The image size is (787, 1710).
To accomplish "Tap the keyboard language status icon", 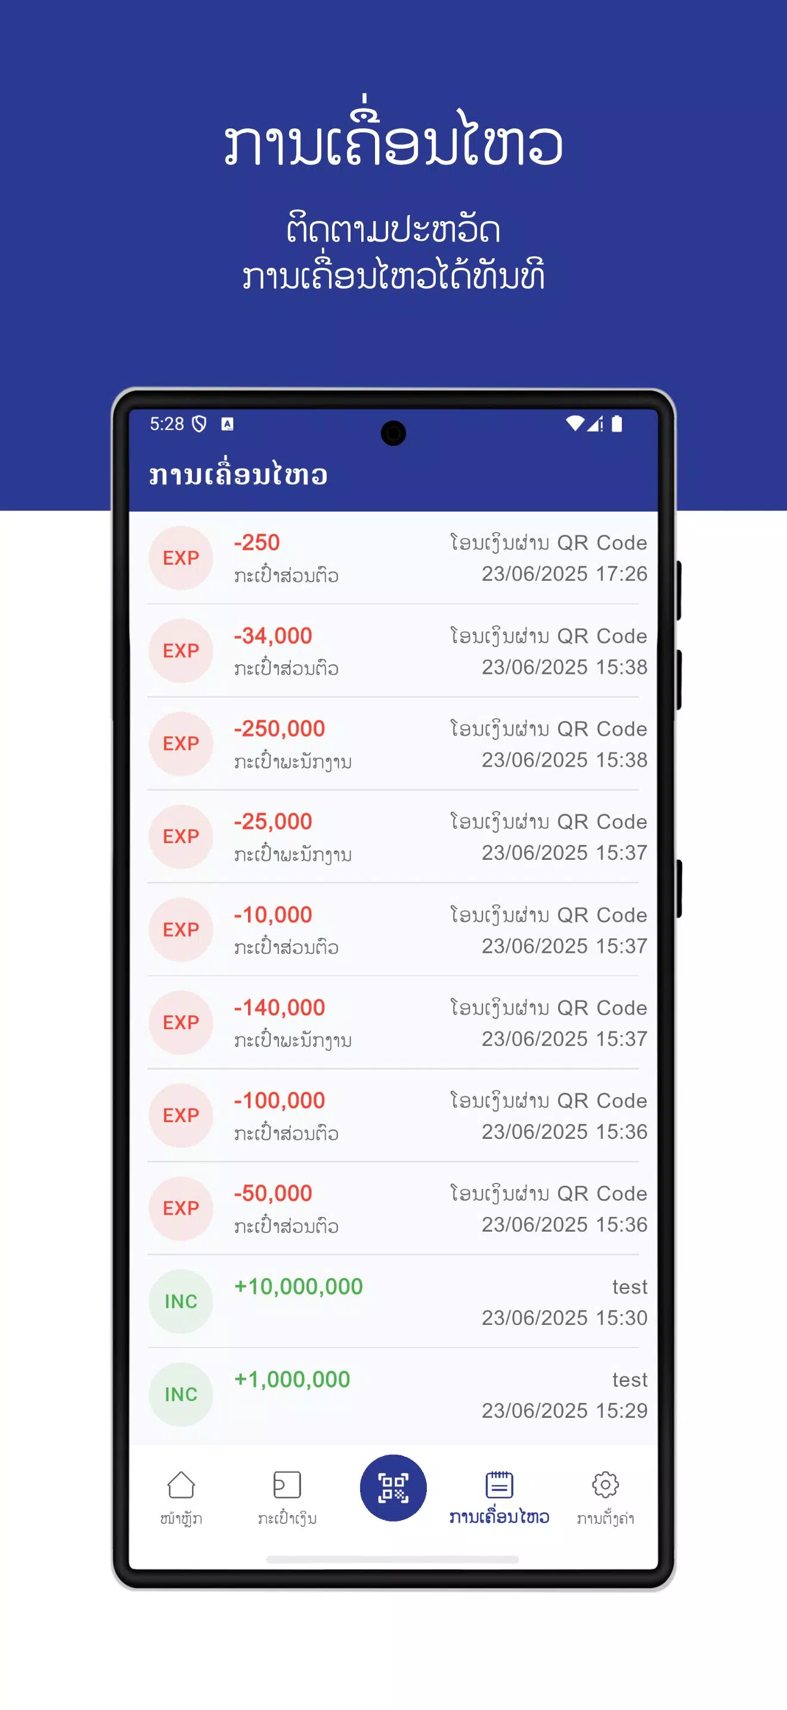I will pyautogui.click(x=228, y=424).
